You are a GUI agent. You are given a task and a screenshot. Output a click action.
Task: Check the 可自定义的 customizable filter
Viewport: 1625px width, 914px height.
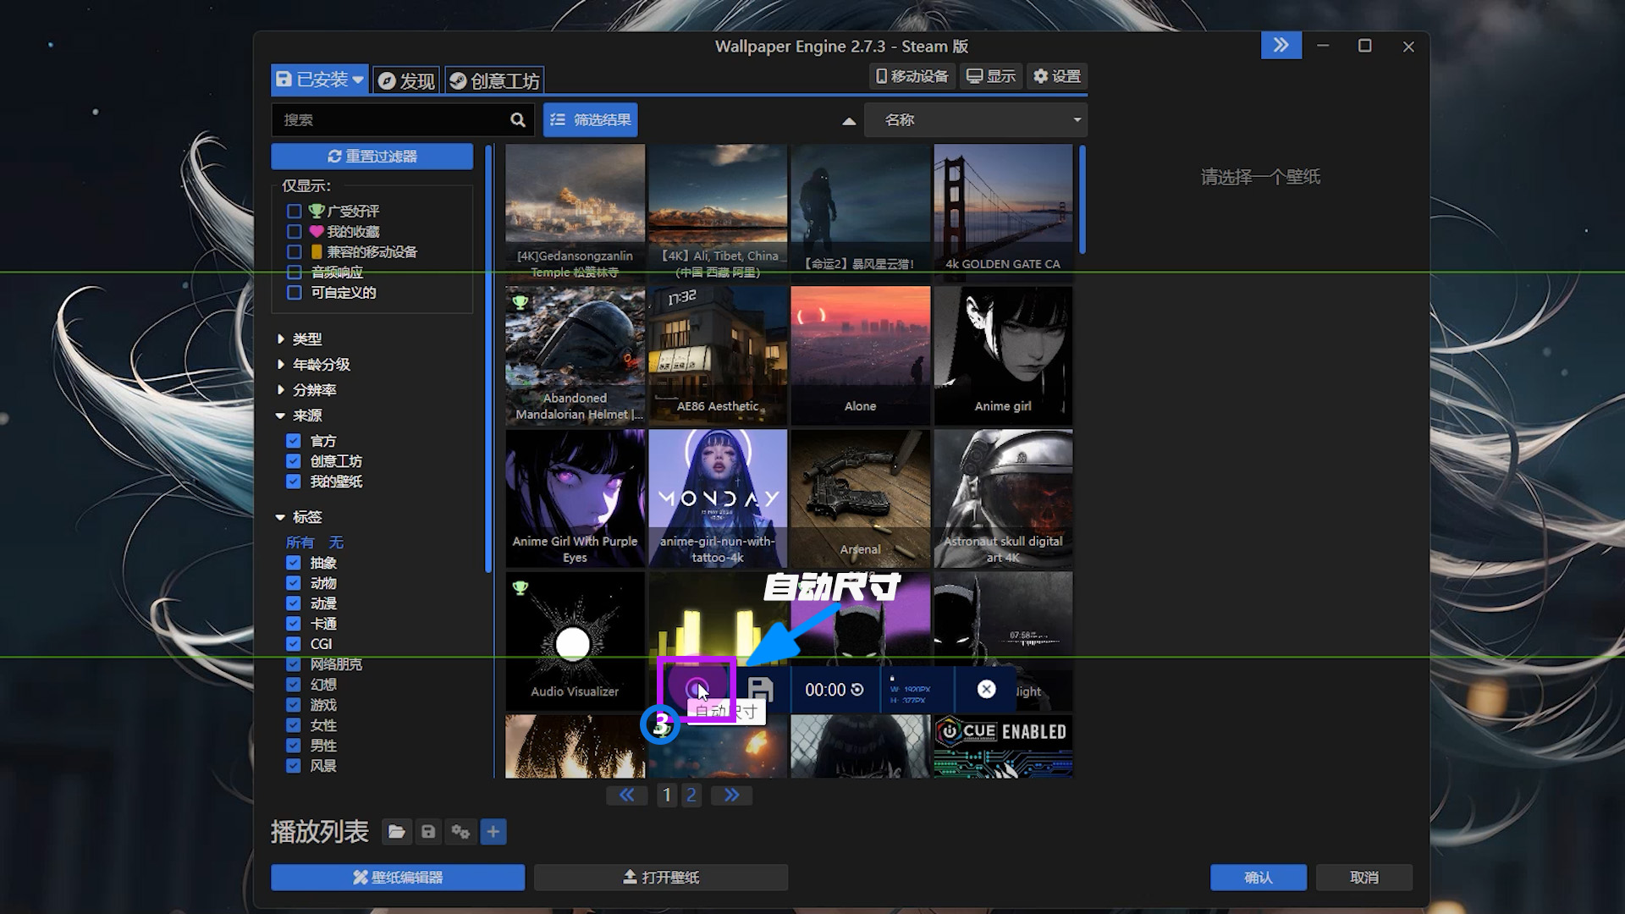[x=294, y=292]
